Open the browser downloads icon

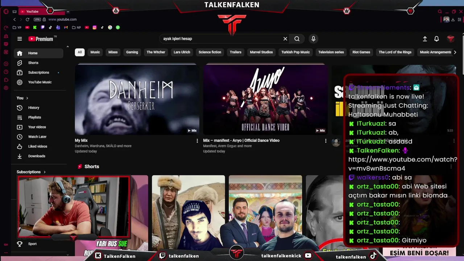453,20
